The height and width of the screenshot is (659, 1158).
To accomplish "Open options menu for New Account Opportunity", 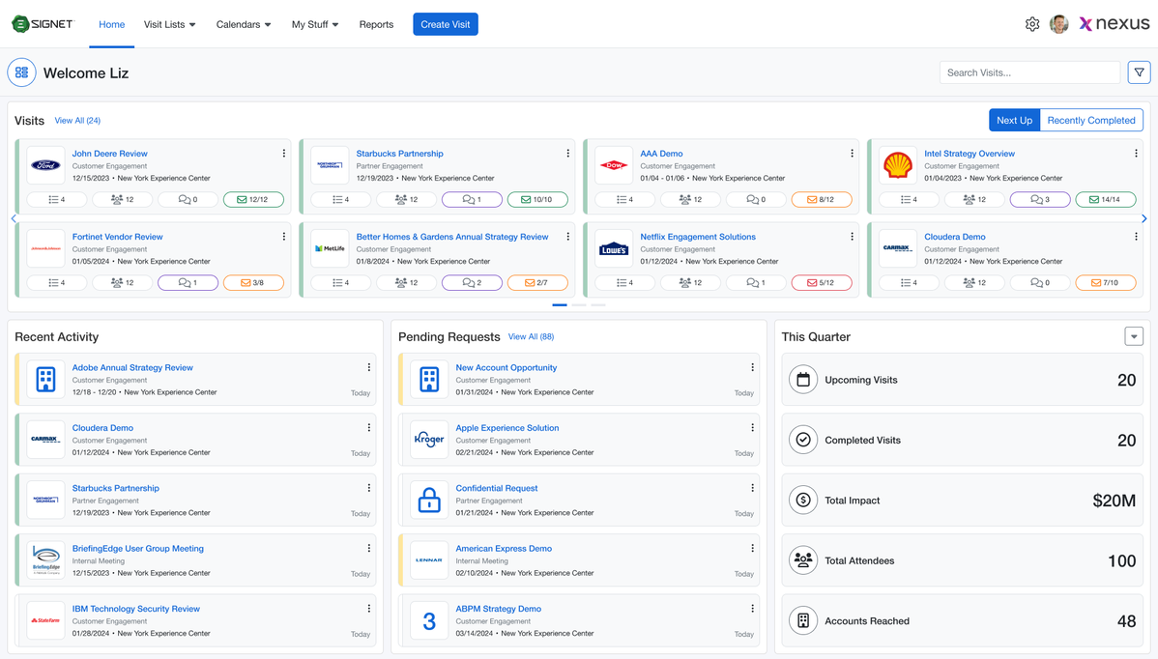I will point(753,367).
